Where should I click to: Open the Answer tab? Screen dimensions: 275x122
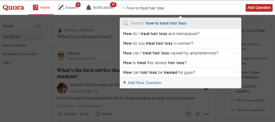point(68,8)
